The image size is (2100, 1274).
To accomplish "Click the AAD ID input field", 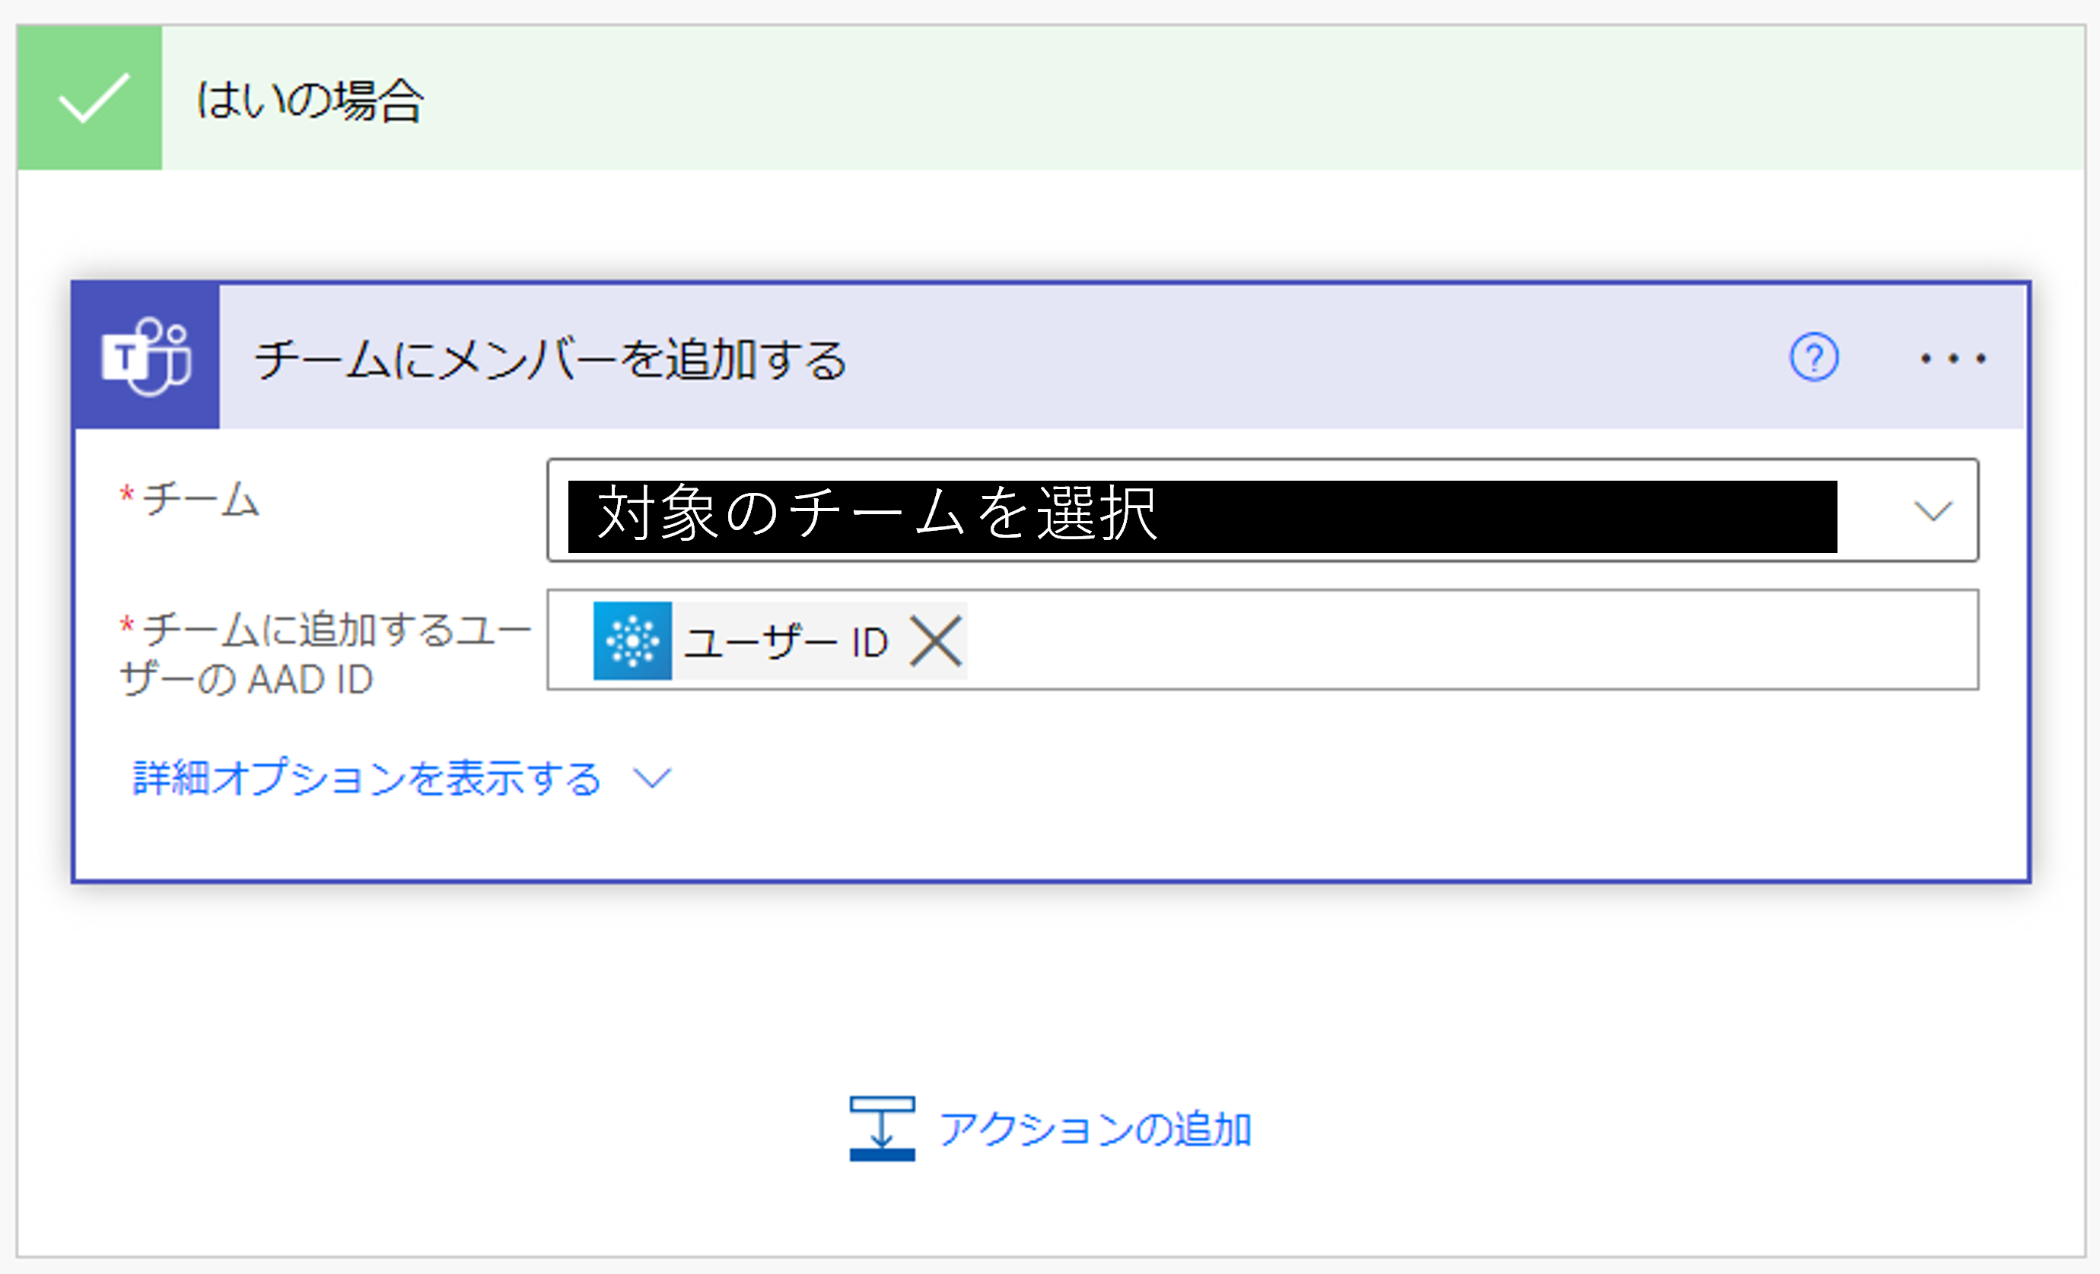I will point(1363,641).
